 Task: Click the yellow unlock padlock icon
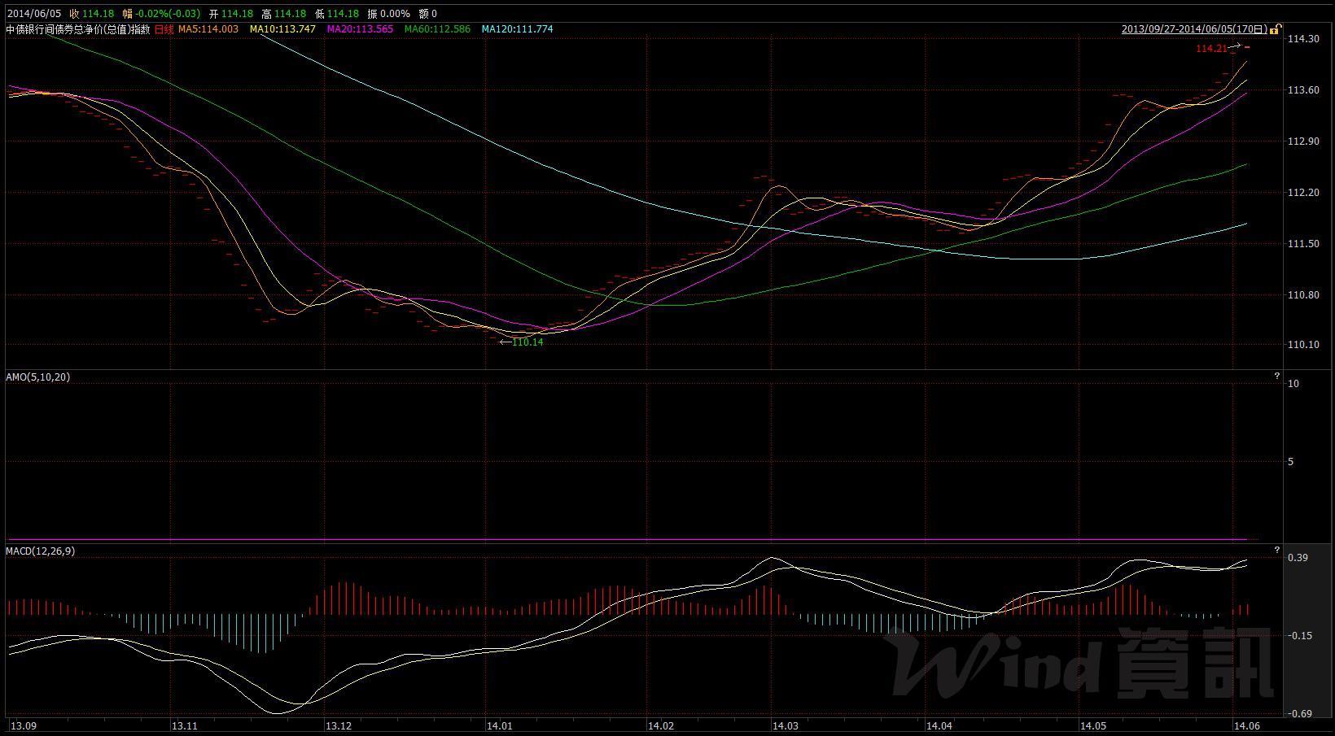tap(1276, 28)
